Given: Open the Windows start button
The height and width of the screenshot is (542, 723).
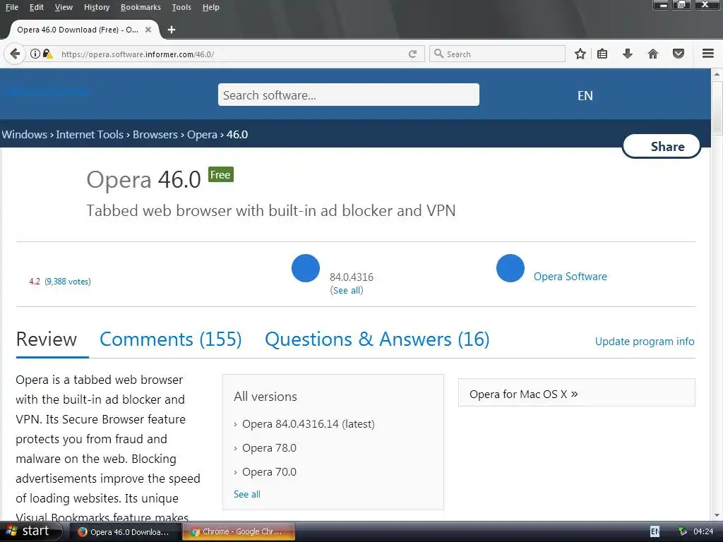Looking at the screenshot, I should tap(30, 531).
